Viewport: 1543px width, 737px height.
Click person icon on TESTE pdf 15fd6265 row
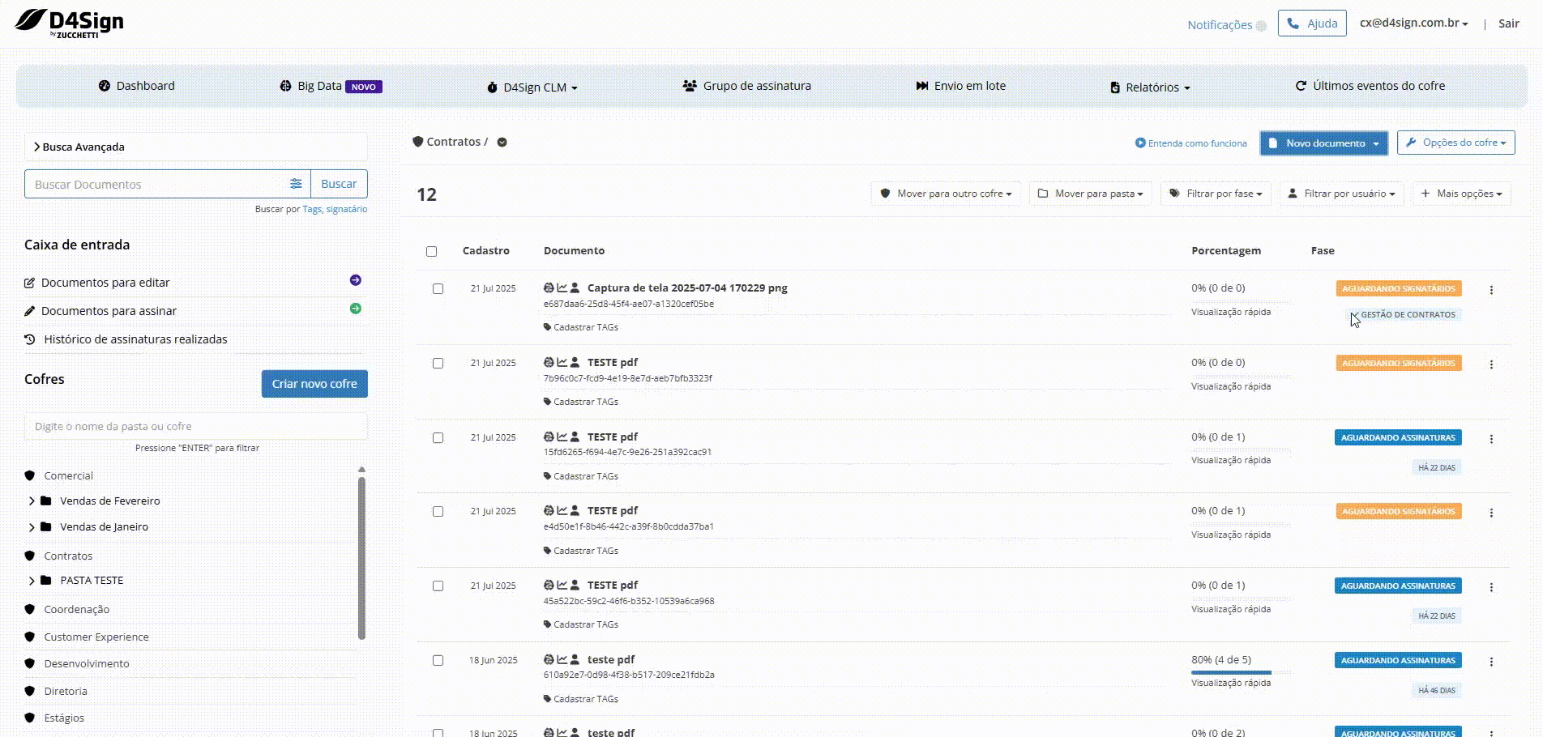(x=575, y=437)
